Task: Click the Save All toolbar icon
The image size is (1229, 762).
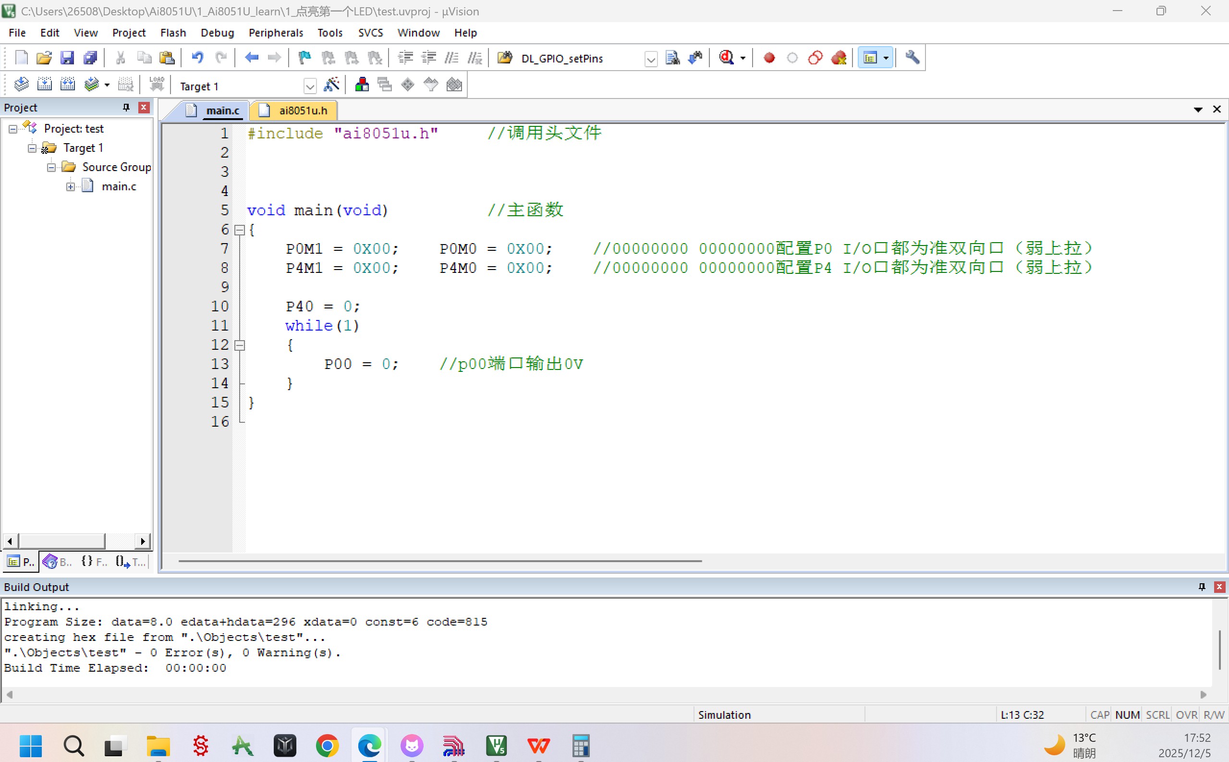Action: (90, 58)
